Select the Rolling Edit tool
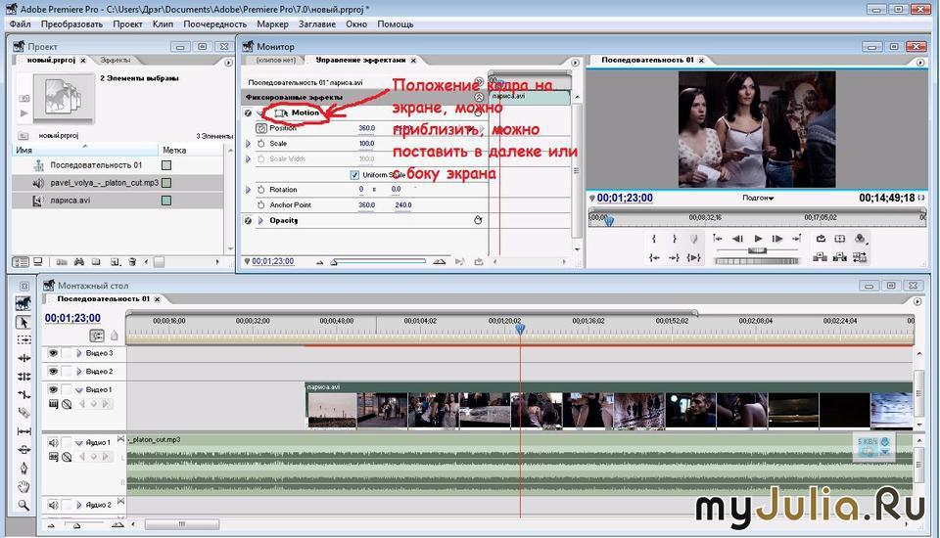Viewport: 940px width, 538px height. pos(23,377)
